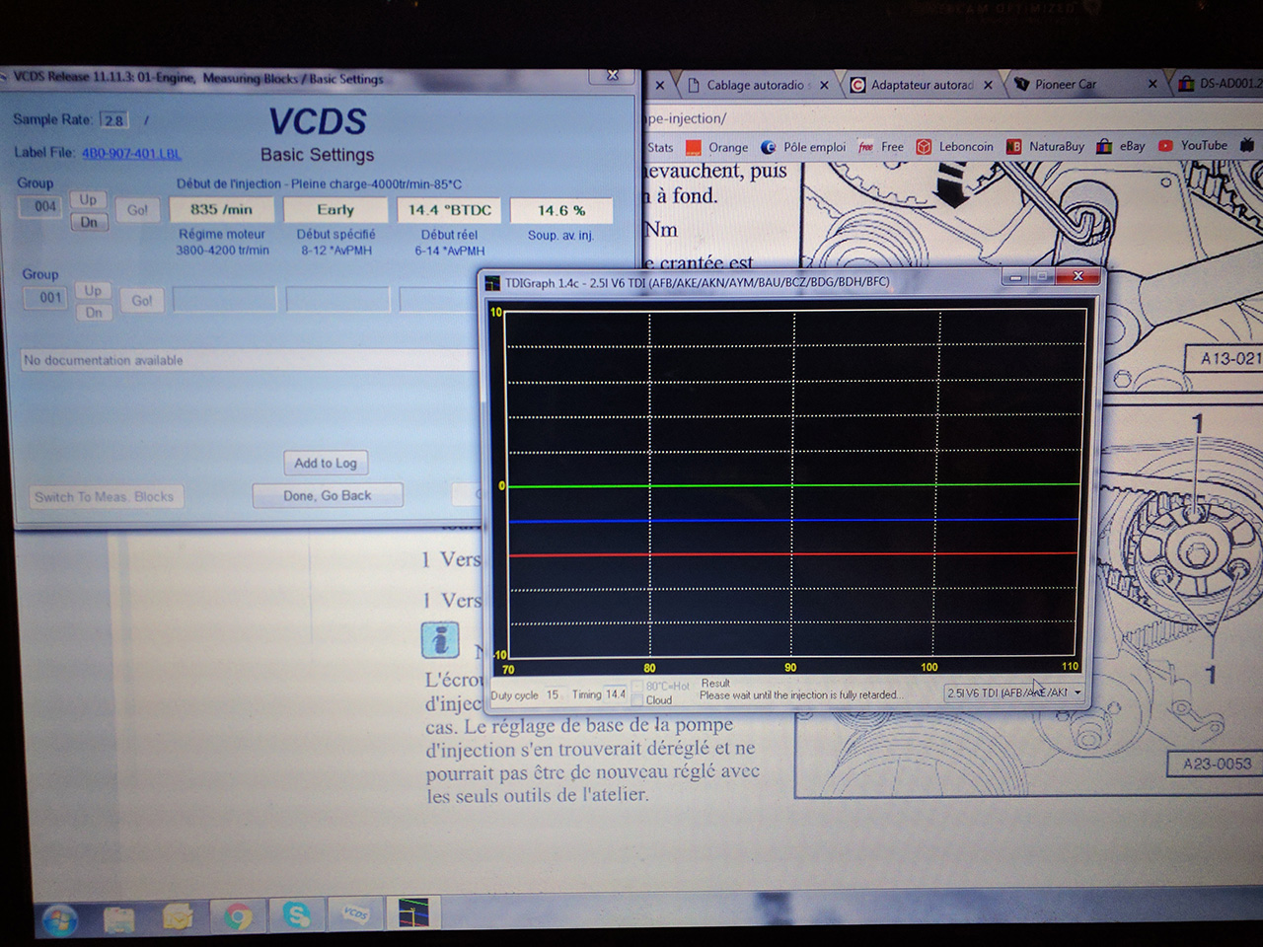Viewport: 1263px width, 947px height.
Task: Click the Skype icon in the taskbar
Action: point(296,915)
